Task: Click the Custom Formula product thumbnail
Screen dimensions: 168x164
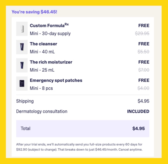Action: pos(22,29)
